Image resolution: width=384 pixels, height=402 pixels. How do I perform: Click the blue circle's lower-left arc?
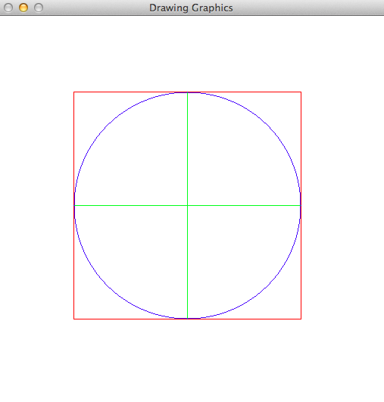click(x=108, y=285)
